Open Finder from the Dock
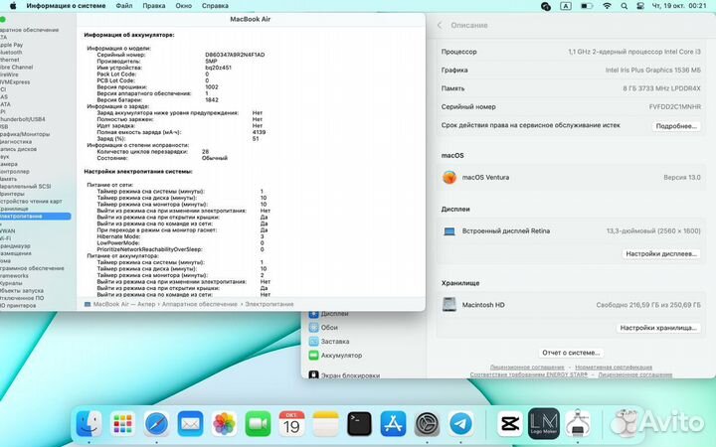This screenshot has height=447, width=716. (x=89, y=424)
